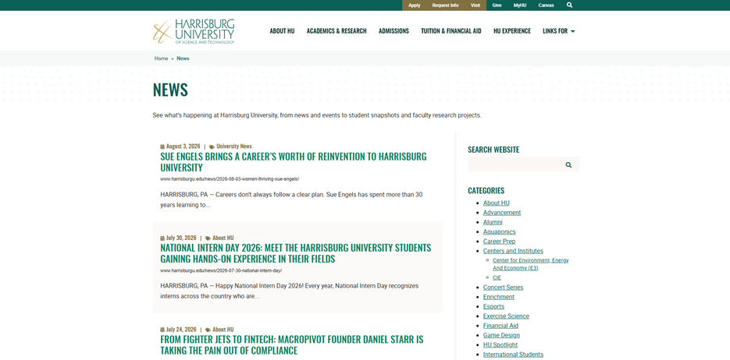Select the Advancement category
Screen dimensions: 730x360
point(502,213)
